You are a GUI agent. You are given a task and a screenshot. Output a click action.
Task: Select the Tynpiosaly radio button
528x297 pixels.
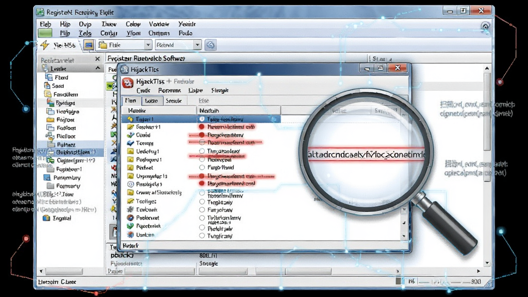[x=202, y=202]
